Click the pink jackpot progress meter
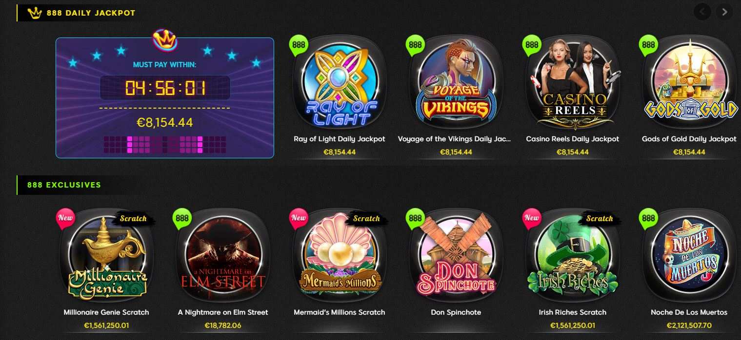This screenshot has height=340, width=741. [165, 145]
